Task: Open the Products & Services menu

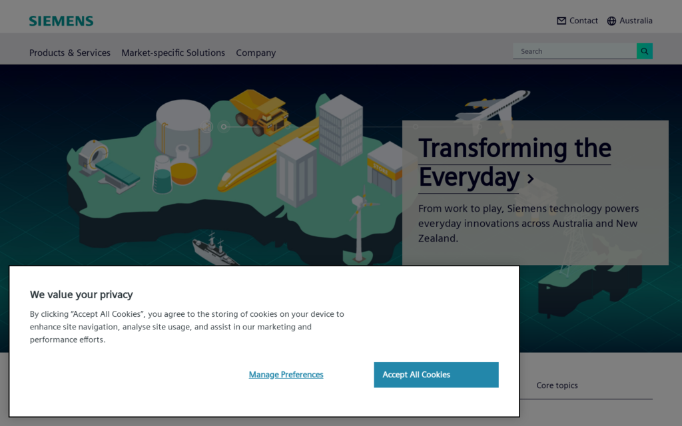Action: (x=70, y=53)
